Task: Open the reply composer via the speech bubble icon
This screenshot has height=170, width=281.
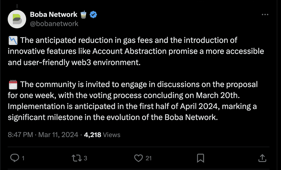Action: click(x=15, y=158)
